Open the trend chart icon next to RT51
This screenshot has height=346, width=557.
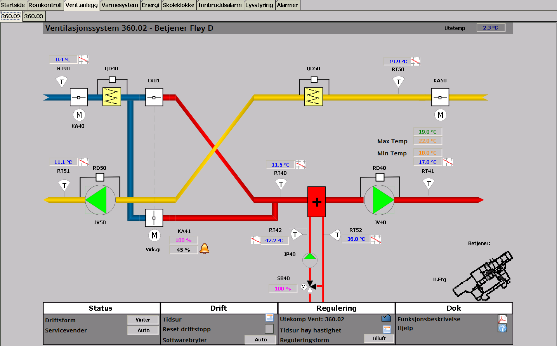coord(83,162)
